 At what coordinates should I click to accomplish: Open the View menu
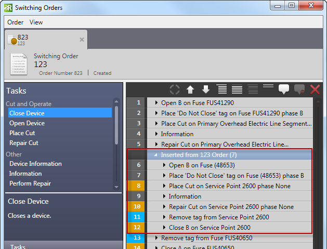point(36,22)
